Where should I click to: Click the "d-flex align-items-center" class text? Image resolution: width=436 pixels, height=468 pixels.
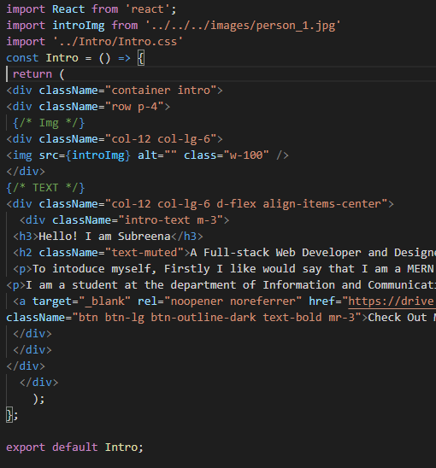pyautogui.click(x=299, y=204)
